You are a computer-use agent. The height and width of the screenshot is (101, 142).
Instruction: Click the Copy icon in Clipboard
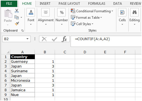pyautogui.click(x=17, y=17)
